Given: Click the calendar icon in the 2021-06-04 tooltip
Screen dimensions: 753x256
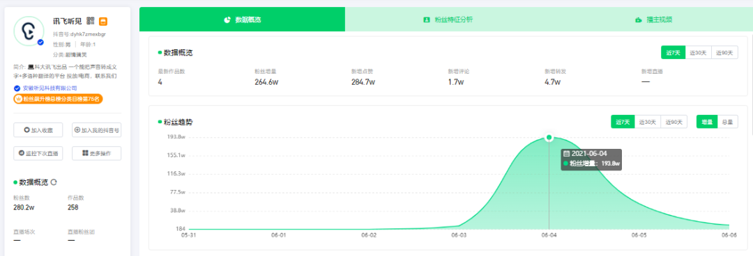Looking at the screenshot, I should tap(566, 154).
